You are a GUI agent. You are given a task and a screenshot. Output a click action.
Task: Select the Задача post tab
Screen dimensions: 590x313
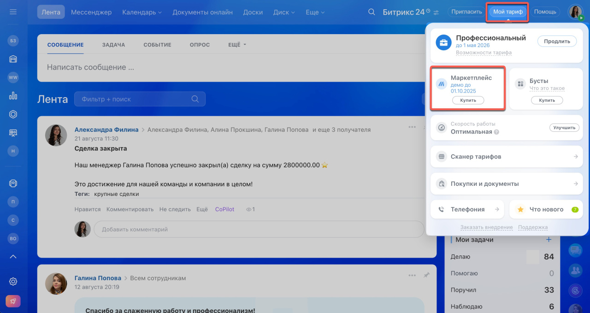coord(113,45)
